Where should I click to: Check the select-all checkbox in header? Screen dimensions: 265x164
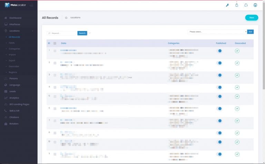55,43
